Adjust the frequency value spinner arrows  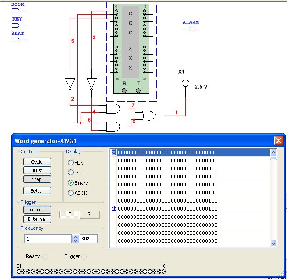coord(75,239)
